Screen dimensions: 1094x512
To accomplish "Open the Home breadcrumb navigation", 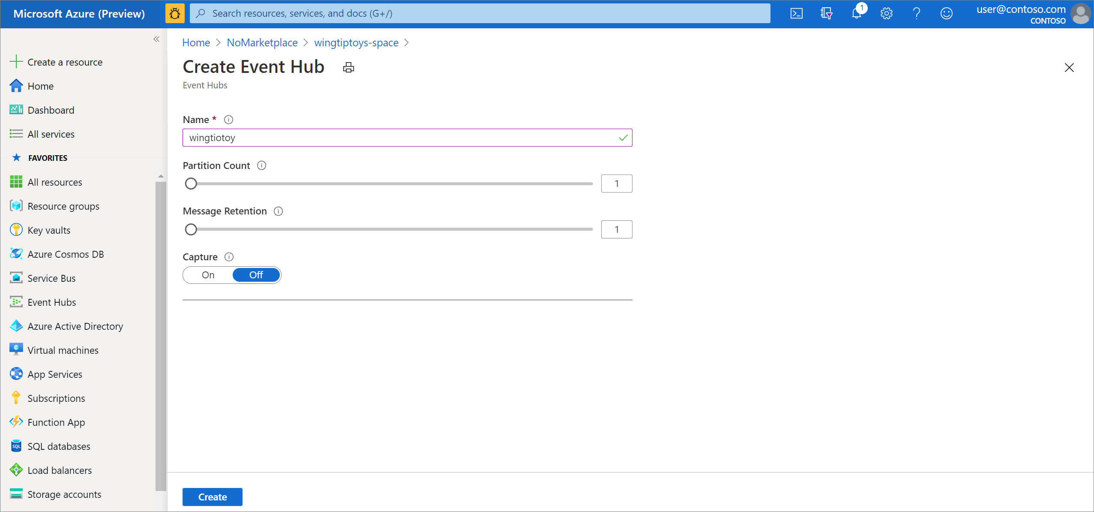I will [x=196, y=43].
